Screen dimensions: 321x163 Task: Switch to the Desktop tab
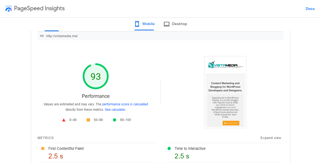point(175,24)
